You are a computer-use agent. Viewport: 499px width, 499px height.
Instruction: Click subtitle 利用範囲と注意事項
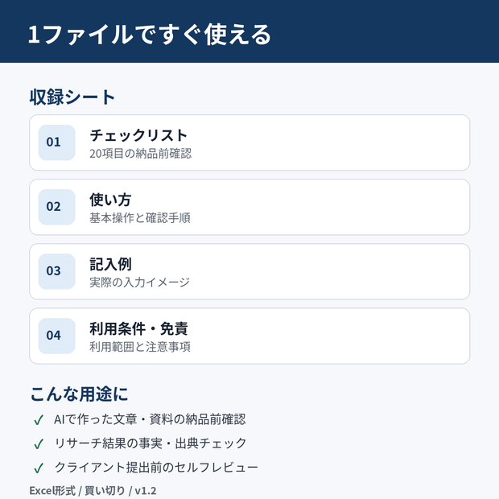pyautogui.click(x=140, y=347)
